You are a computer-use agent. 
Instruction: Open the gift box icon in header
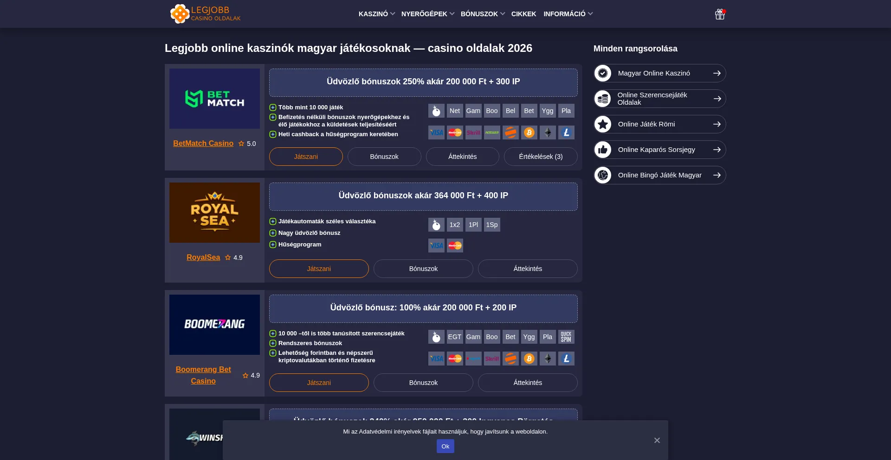(x=720, y=14)
